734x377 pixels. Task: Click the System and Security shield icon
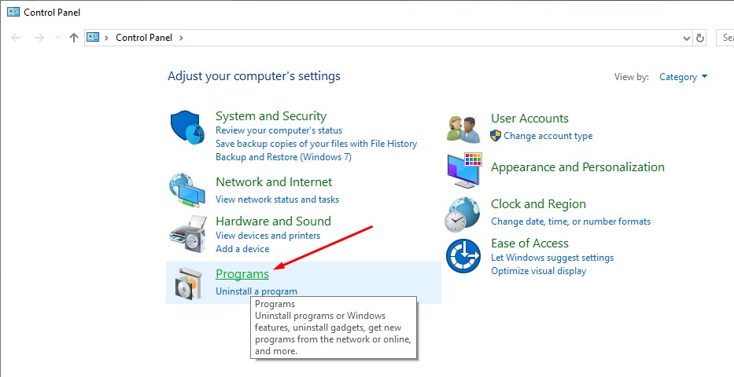tap(188, 129)
